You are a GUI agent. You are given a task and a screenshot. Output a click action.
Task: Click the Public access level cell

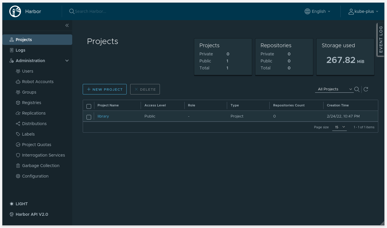click(x=150, y=116)
